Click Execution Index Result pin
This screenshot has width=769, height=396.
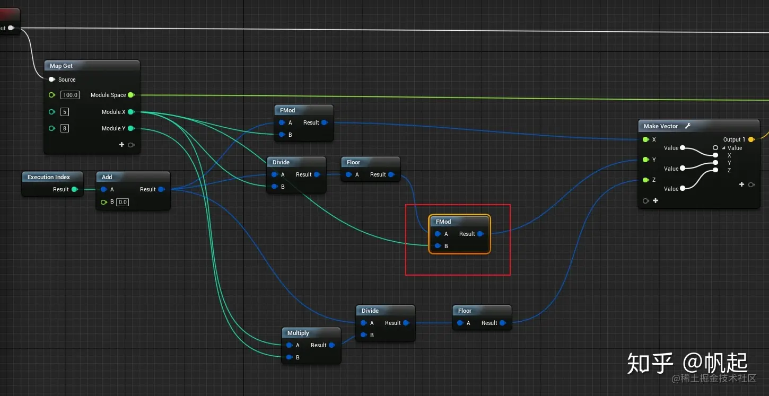75,189
